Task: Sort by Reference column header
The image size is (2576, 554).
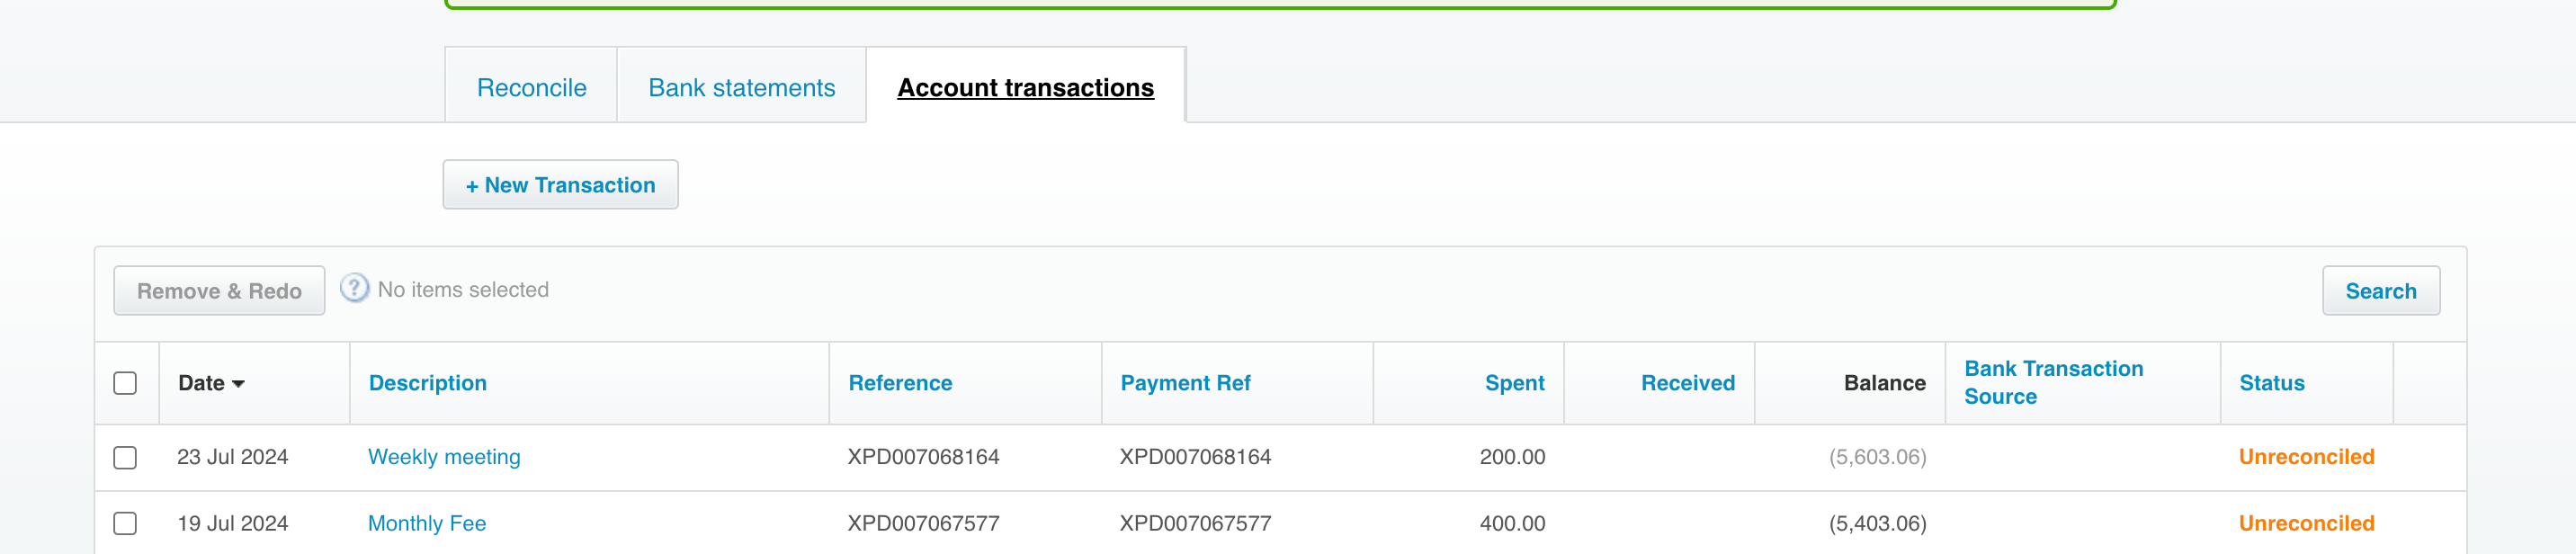Action: pyautogui.click(x=900, y=383)
